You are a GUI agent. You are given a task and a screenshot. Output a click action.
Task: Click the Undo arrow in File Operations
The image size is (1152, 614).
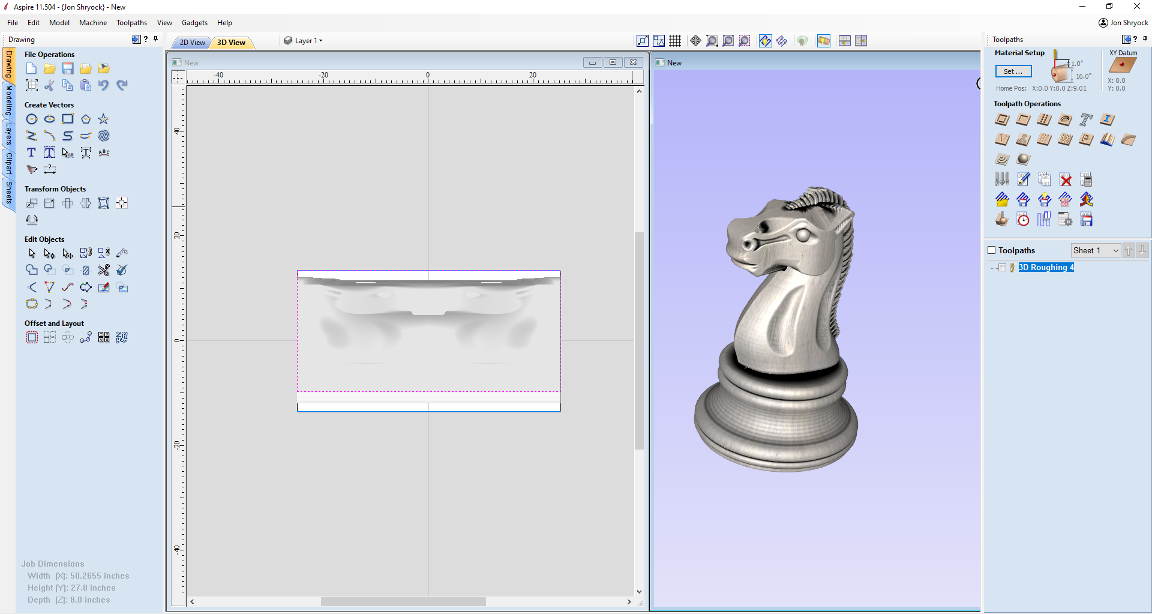pyautogui.click(x=104, y=85)
